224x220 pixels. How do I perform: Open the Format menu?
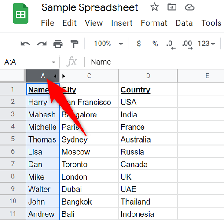(x=154, y=23)
